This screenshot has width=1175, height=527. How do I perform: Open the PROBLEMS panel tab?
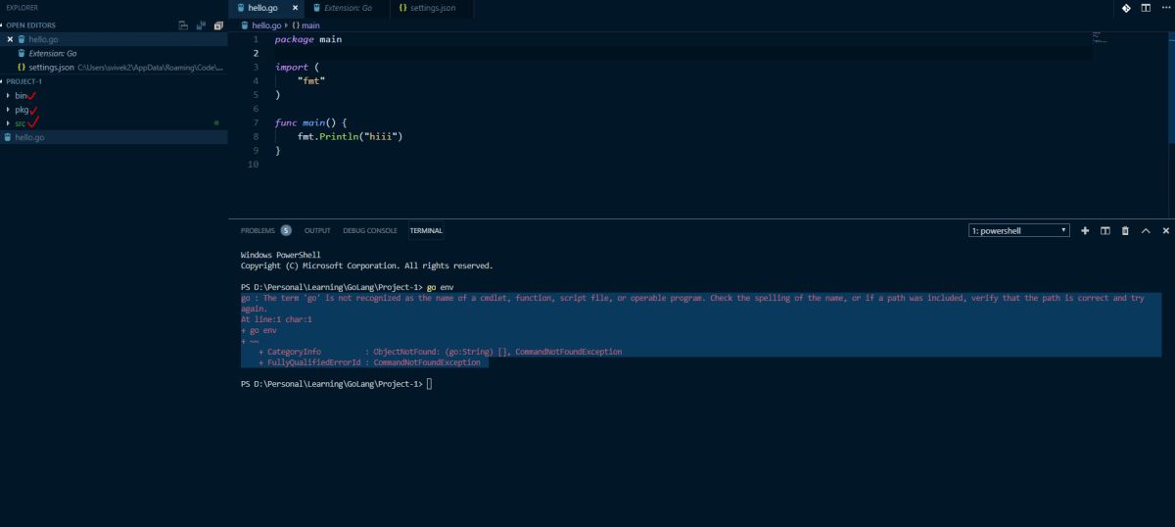258,230
